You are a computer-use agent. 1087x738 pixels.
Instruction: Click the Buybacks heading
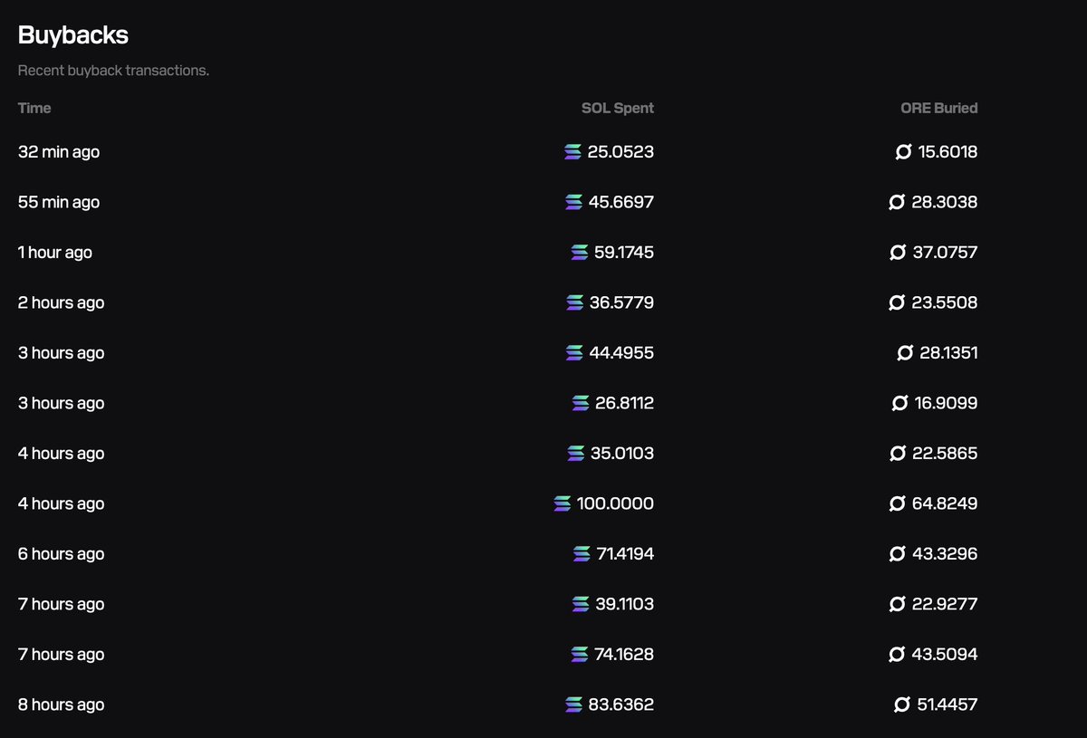(73, 35)
